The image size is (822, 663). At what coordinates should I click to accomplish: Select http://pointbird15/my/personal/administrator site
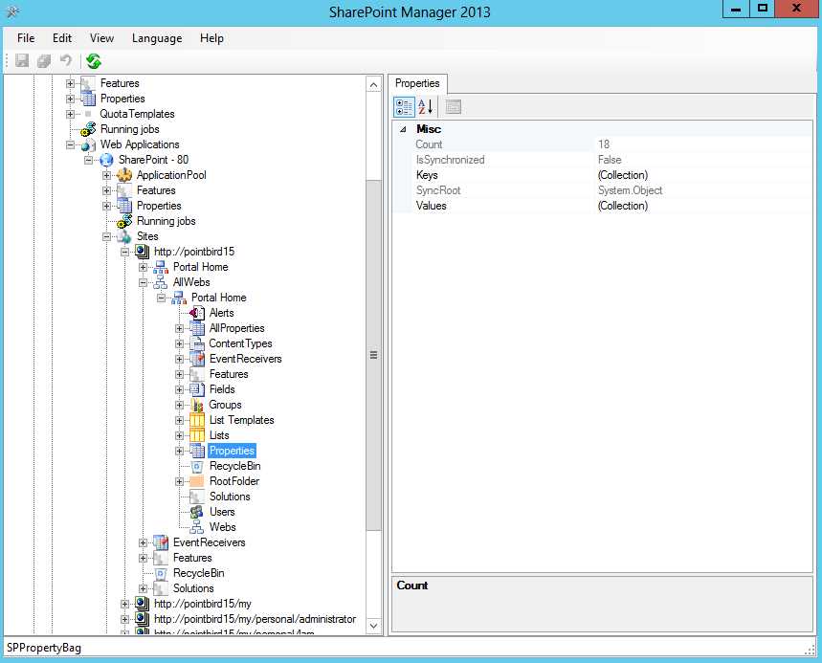pyautogui.click(x=255, y=619)
